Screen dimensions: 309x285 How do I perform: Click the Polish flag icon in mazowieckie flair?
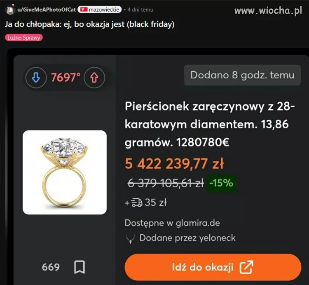[84, 9]
